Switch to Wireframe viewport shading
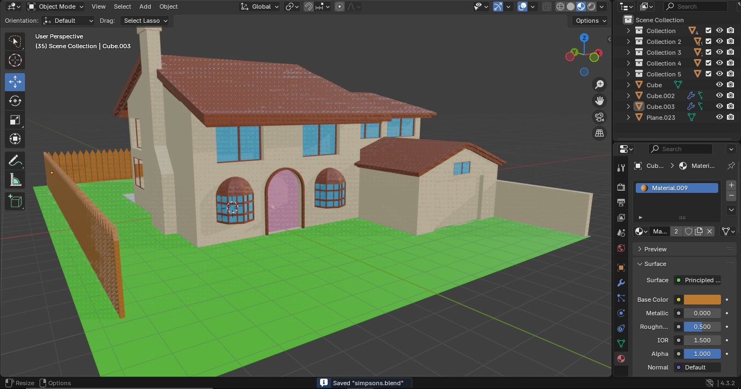Screen dimensions: 741x389 tap(560, 7)
